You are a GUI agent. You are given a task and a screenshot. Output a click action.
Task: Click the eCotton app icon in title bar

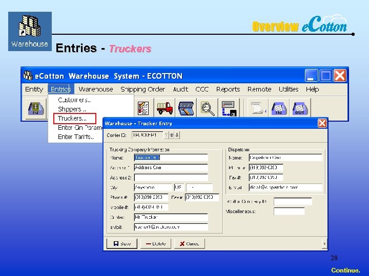(x=28, y=76)
